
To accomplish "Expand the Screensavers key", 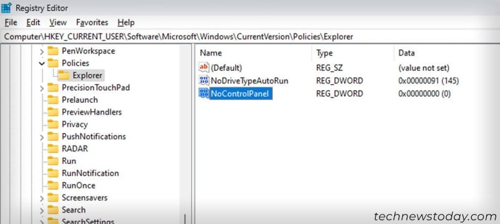I will pos(42,198).
